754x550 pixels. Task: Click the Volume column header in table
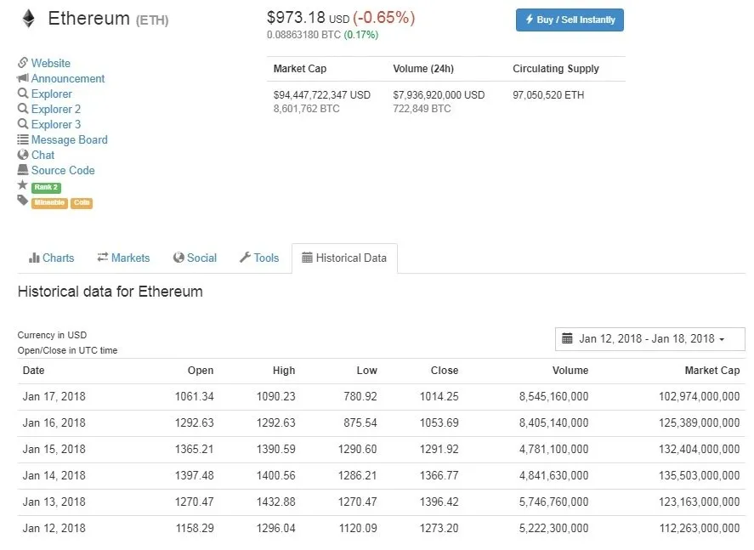570,370
